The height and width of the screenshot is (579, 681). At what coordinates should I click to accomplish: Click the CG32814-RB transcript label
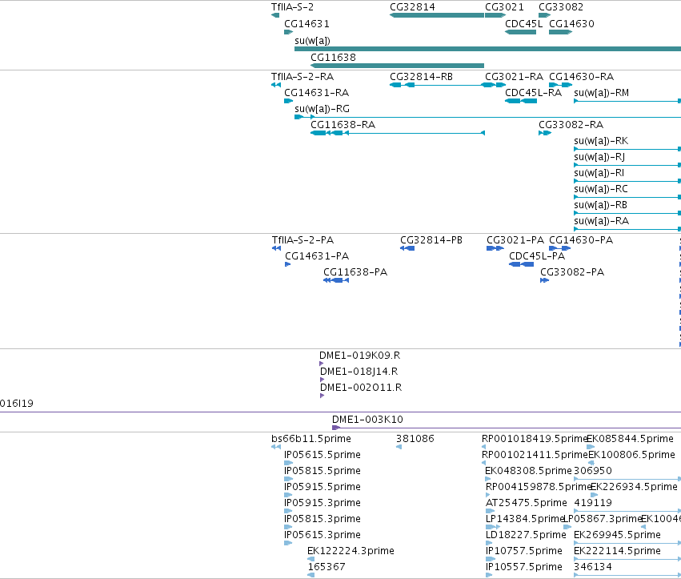pos(421,77)
